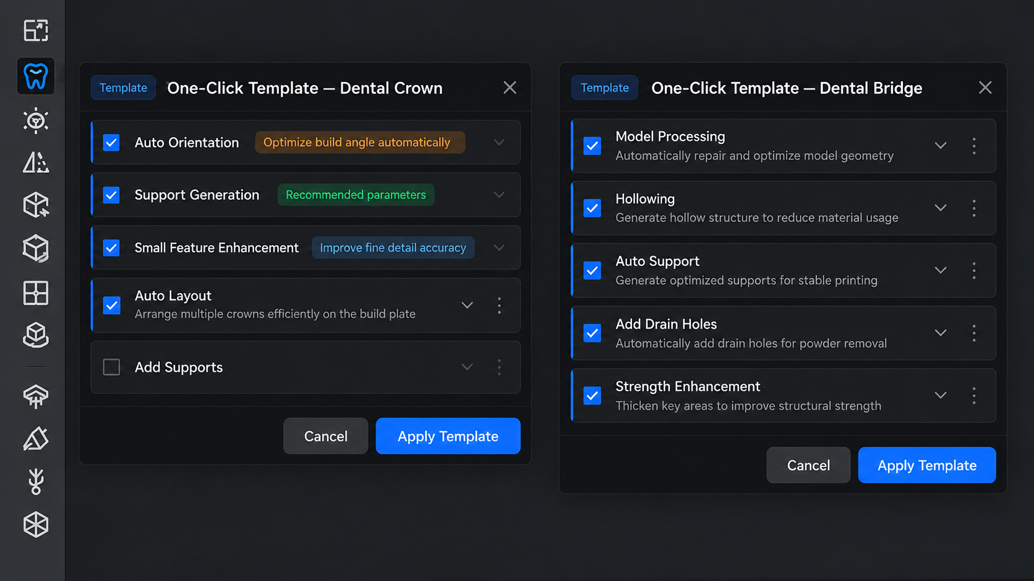Toggle the Hollowing checkbox

(x=592, y=208)
